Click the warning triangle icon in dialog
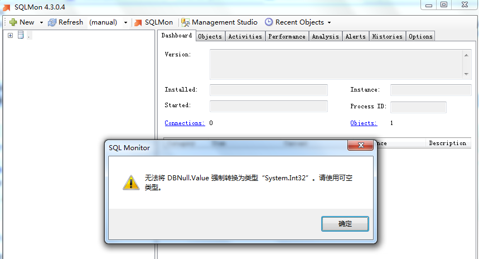This screenshot has height=259, width=479. [x=131, y=183]
